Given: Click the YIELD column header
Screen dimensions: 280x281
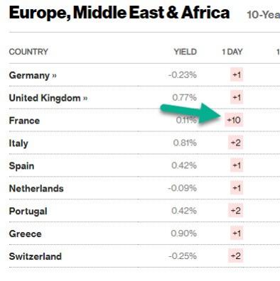Looking at the screenshot, I should coord(185,52).
